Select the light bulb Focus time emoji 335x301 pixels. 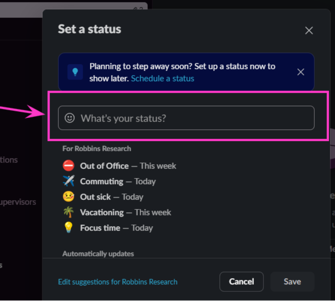69,228
